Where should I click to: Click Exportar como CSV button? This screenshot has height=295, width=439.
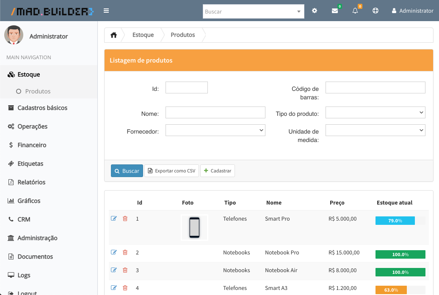click(171, 171)
